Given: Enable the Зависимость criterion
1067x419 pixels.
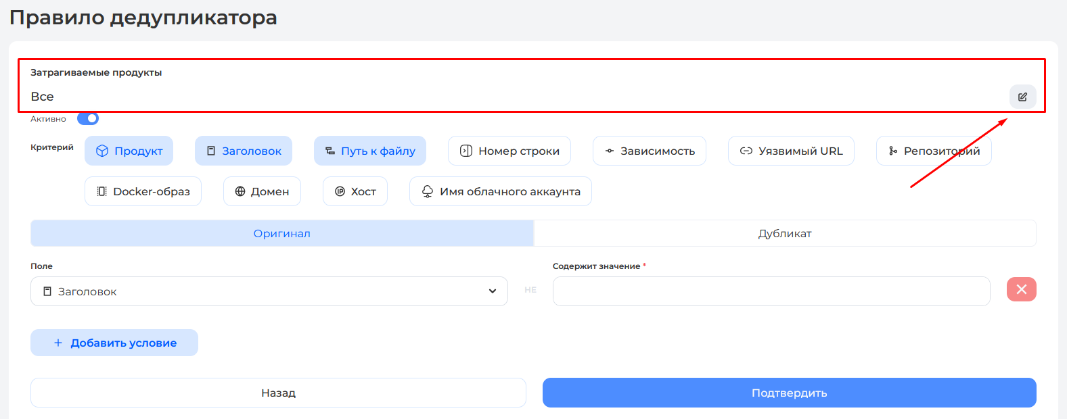Looking at the screenshot, I should [649, 151].
